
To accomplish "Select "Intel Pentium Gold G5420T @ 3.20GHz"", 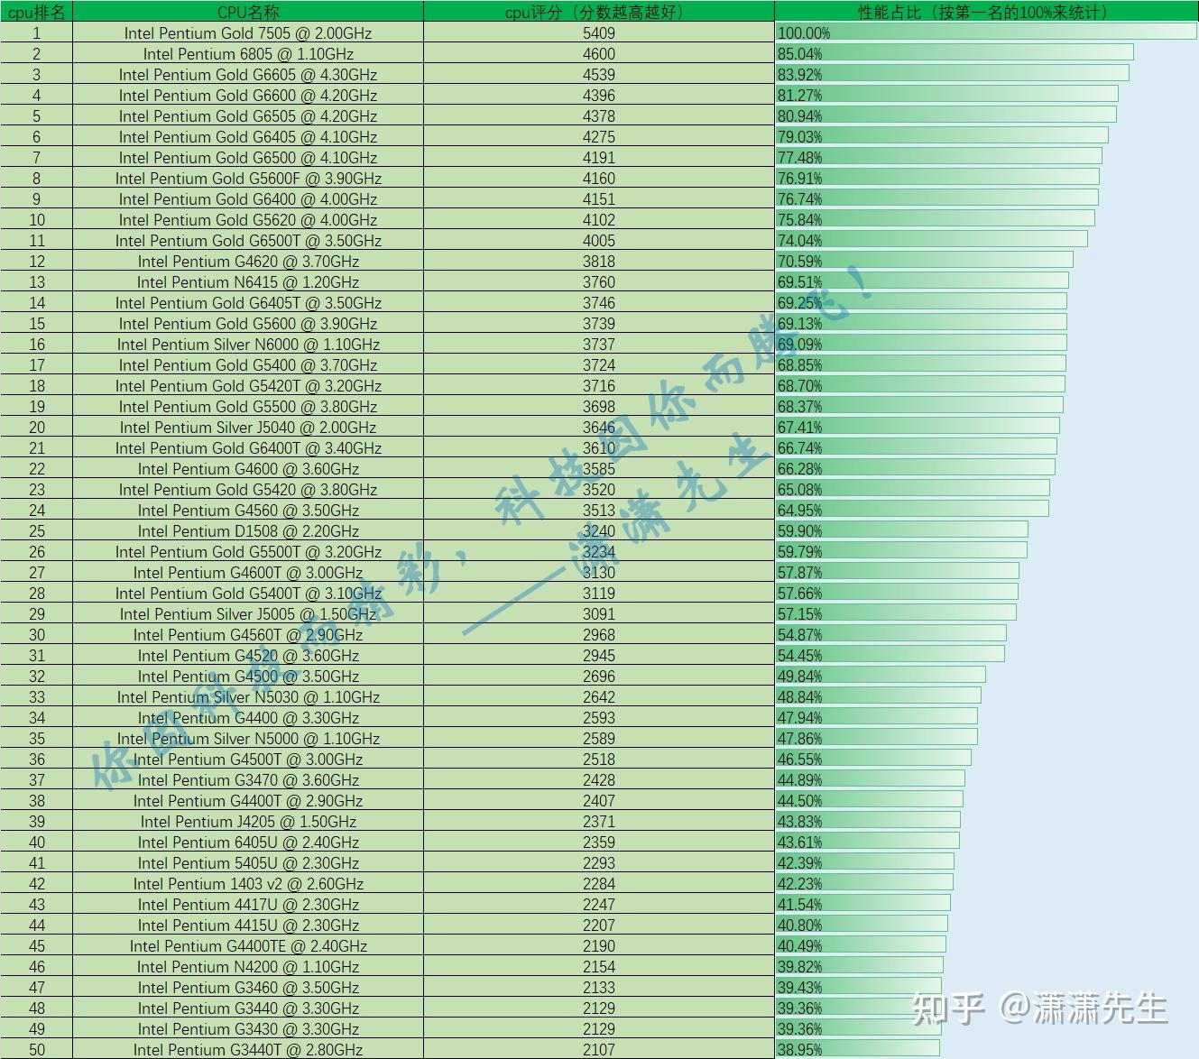I will 248,385.
